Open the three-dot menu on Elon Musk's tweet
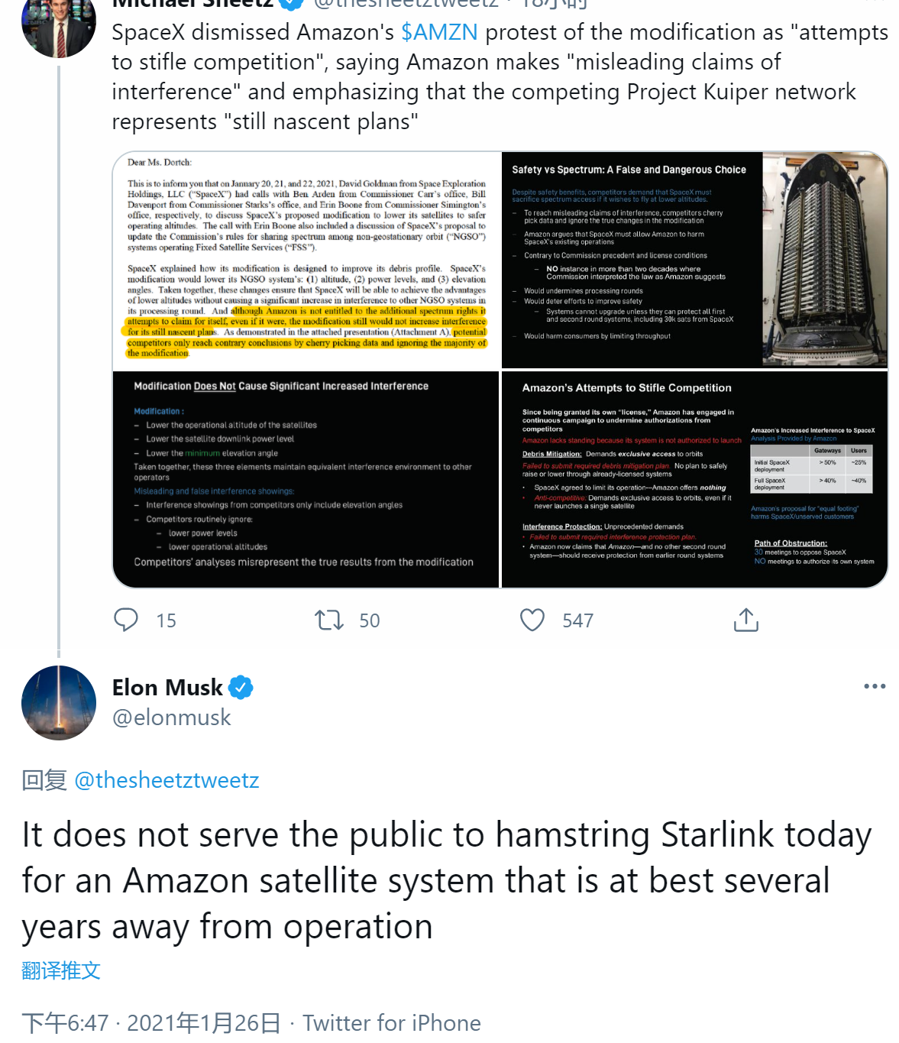 (875, 686)
